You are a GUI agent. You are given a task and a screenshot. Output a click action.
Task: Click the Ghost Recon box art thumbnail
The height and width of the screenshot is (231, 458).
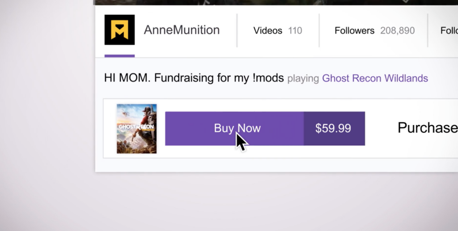point(136,128)
